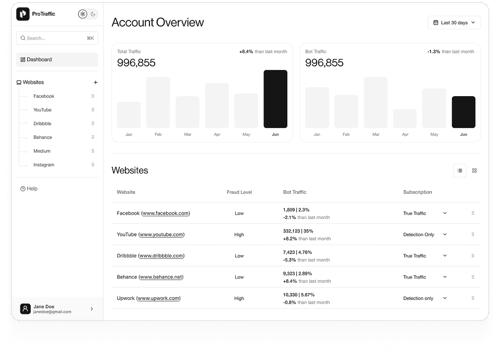The width and height of the screenshot is (500, 360).
Task: Switch to light mode sun toggle
Action: 83,14
